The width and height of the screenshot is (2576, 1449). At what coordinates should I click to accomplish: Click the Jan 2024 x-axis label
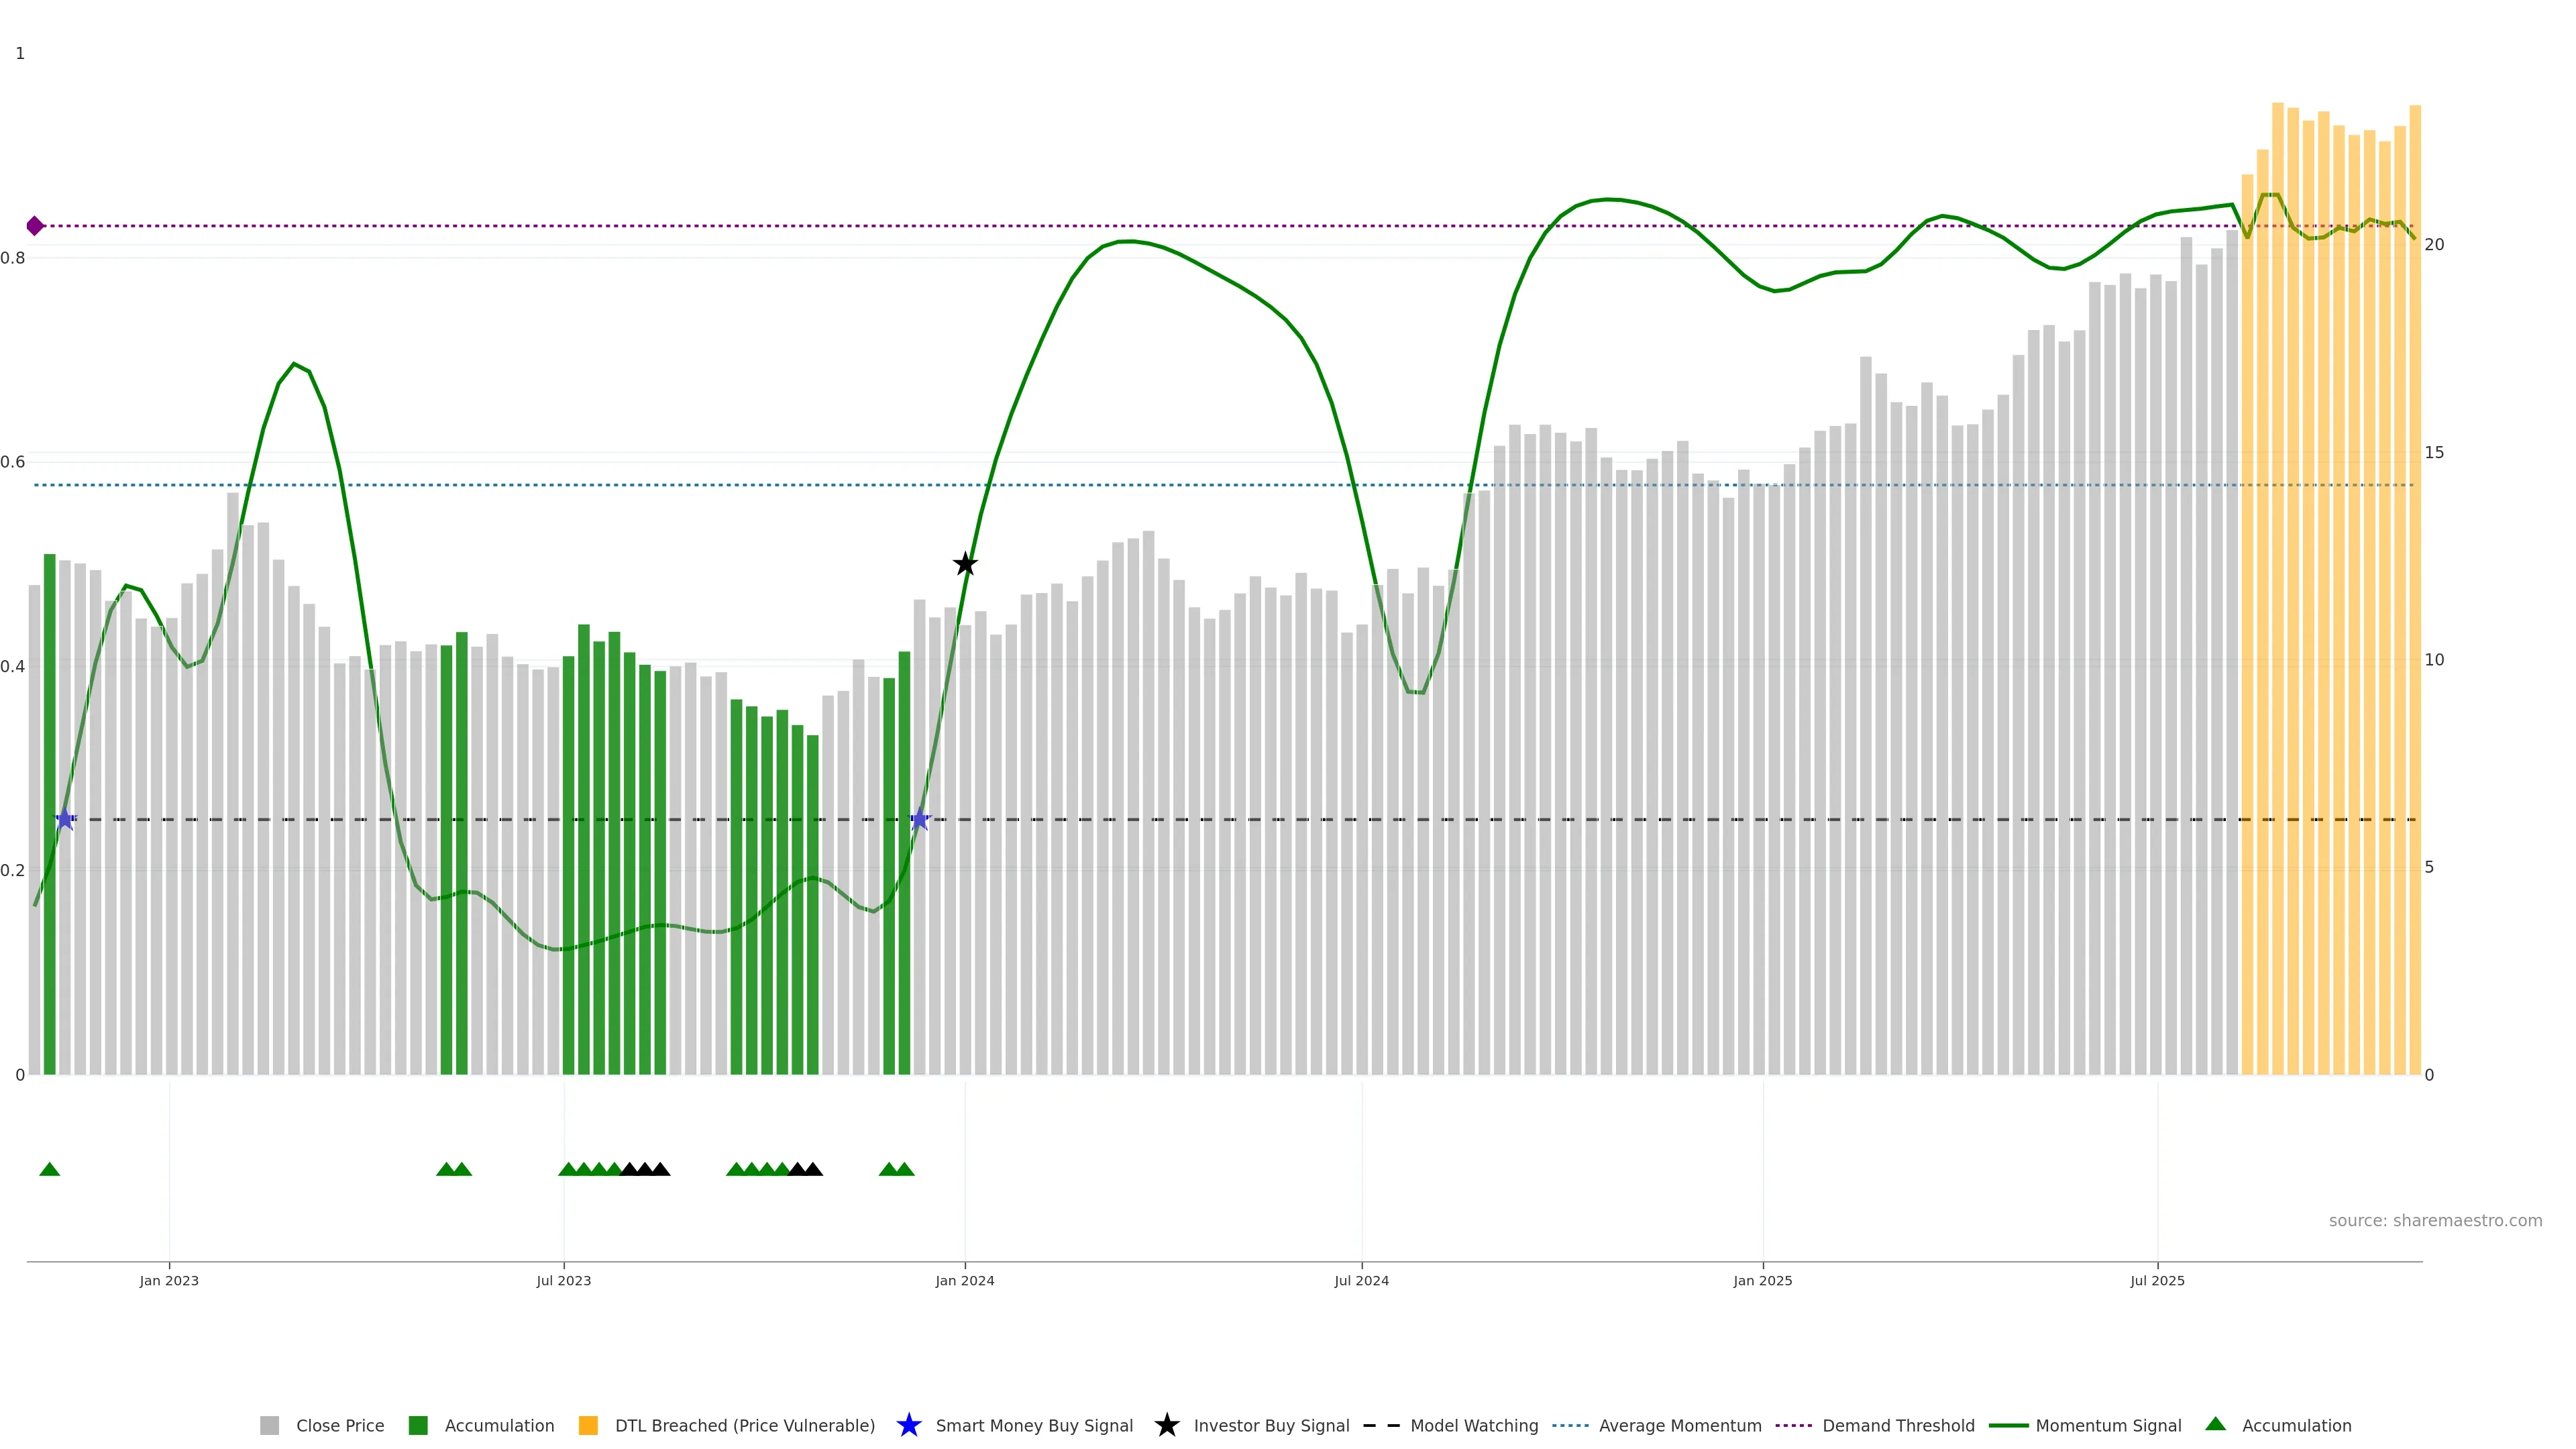964,1281
